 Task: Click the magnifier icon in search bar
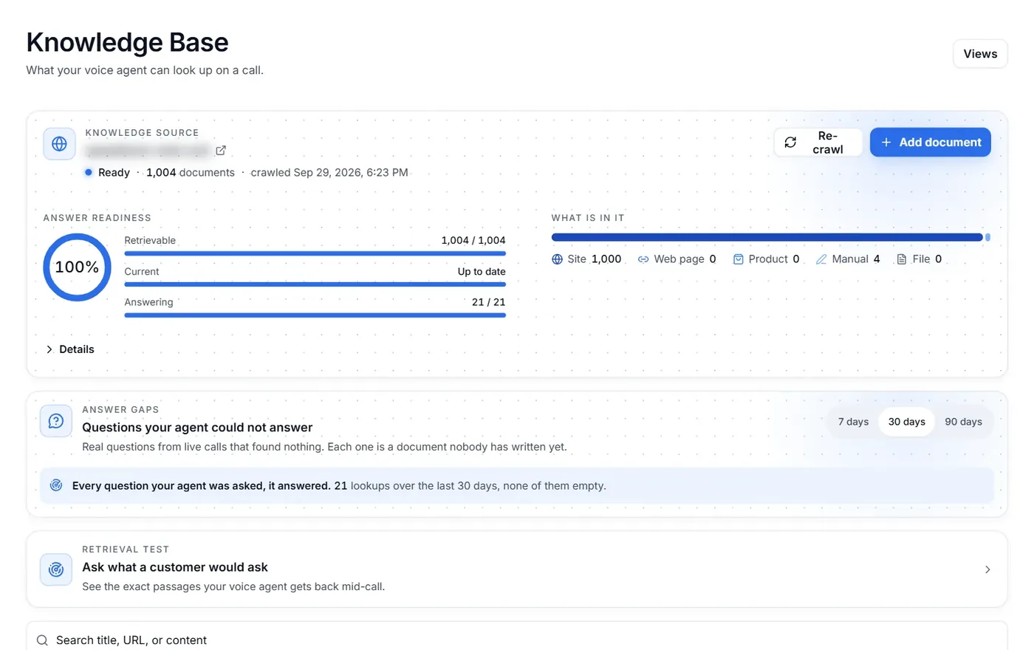[42, 640]
